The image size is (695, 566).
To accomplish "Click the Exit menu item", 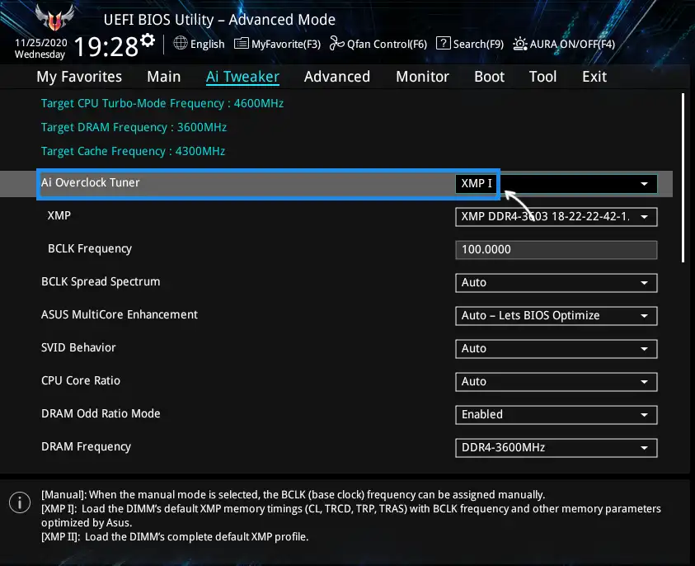I will [594, 77].
